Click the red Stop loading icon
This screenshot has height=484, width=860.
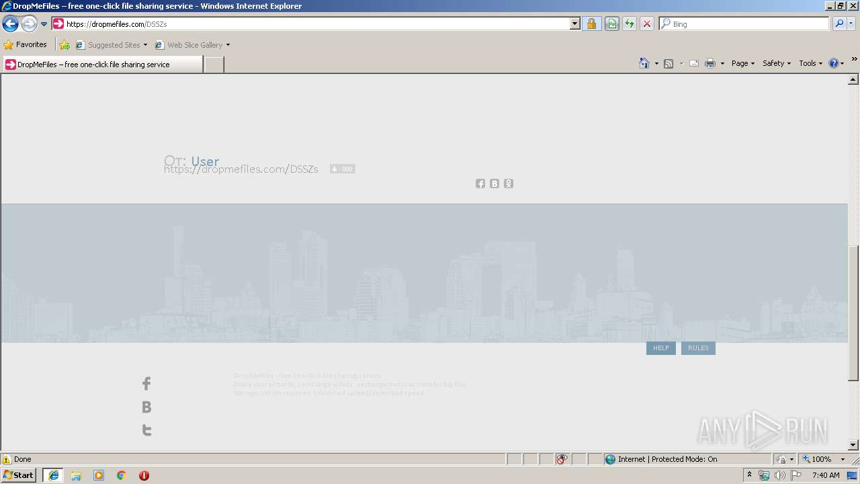coord(647,24)
